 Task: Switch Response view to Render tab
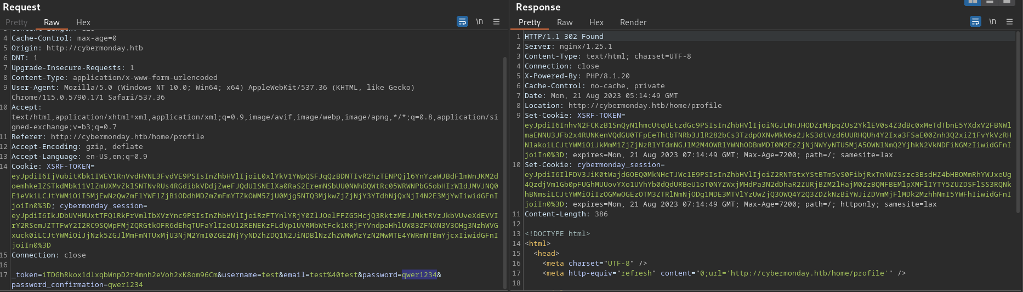tap(633, 22)
